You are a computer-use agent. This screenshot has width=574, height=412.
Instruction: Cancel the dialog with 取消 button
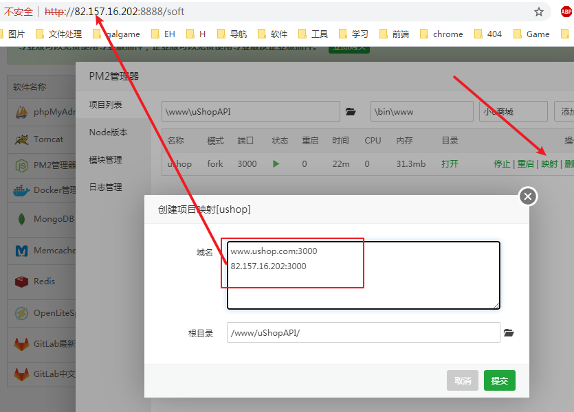[x=463, y=380]
